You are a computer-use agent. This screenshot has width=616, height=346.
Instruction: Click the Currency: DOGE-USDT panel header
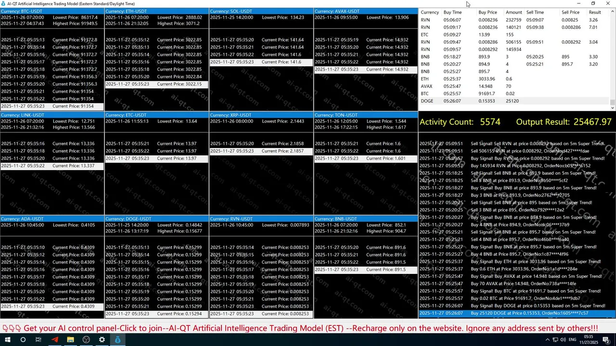(x=156, y=219)
